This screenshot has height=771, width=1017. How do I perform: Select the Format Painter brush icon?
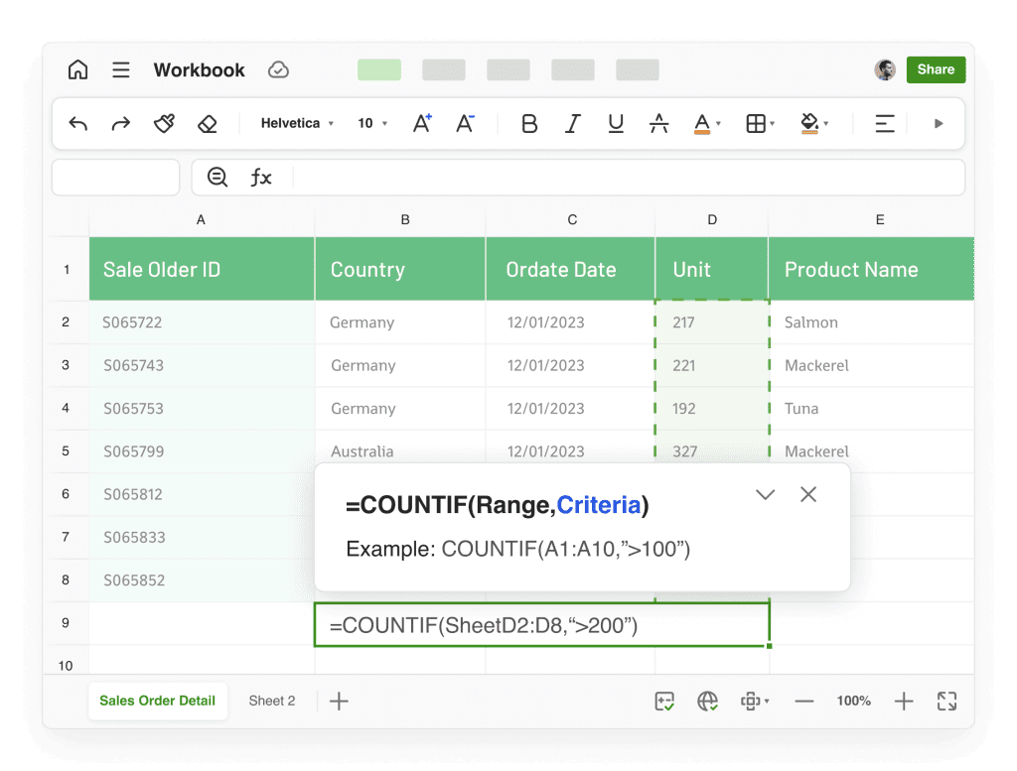164,124
